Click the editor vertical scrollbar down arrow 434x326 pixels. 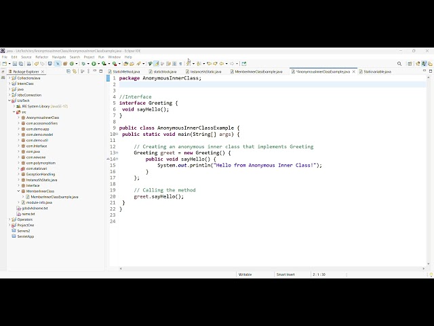[x=429, y=264]
